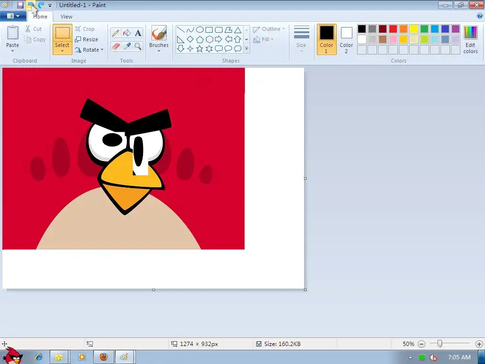The height and width of the screenshot is (364, 485).
Task: Pick the yellow color swatch
Action: tap(414, 29)
